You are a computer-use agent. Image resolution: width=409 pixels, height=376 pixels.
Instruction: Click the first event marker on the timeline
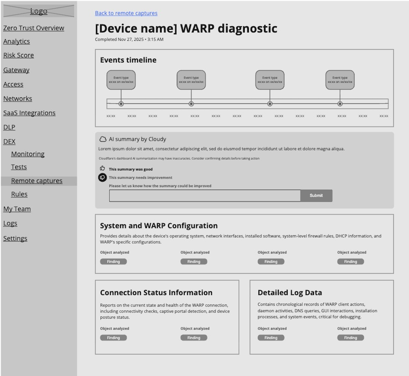point(121,104)
